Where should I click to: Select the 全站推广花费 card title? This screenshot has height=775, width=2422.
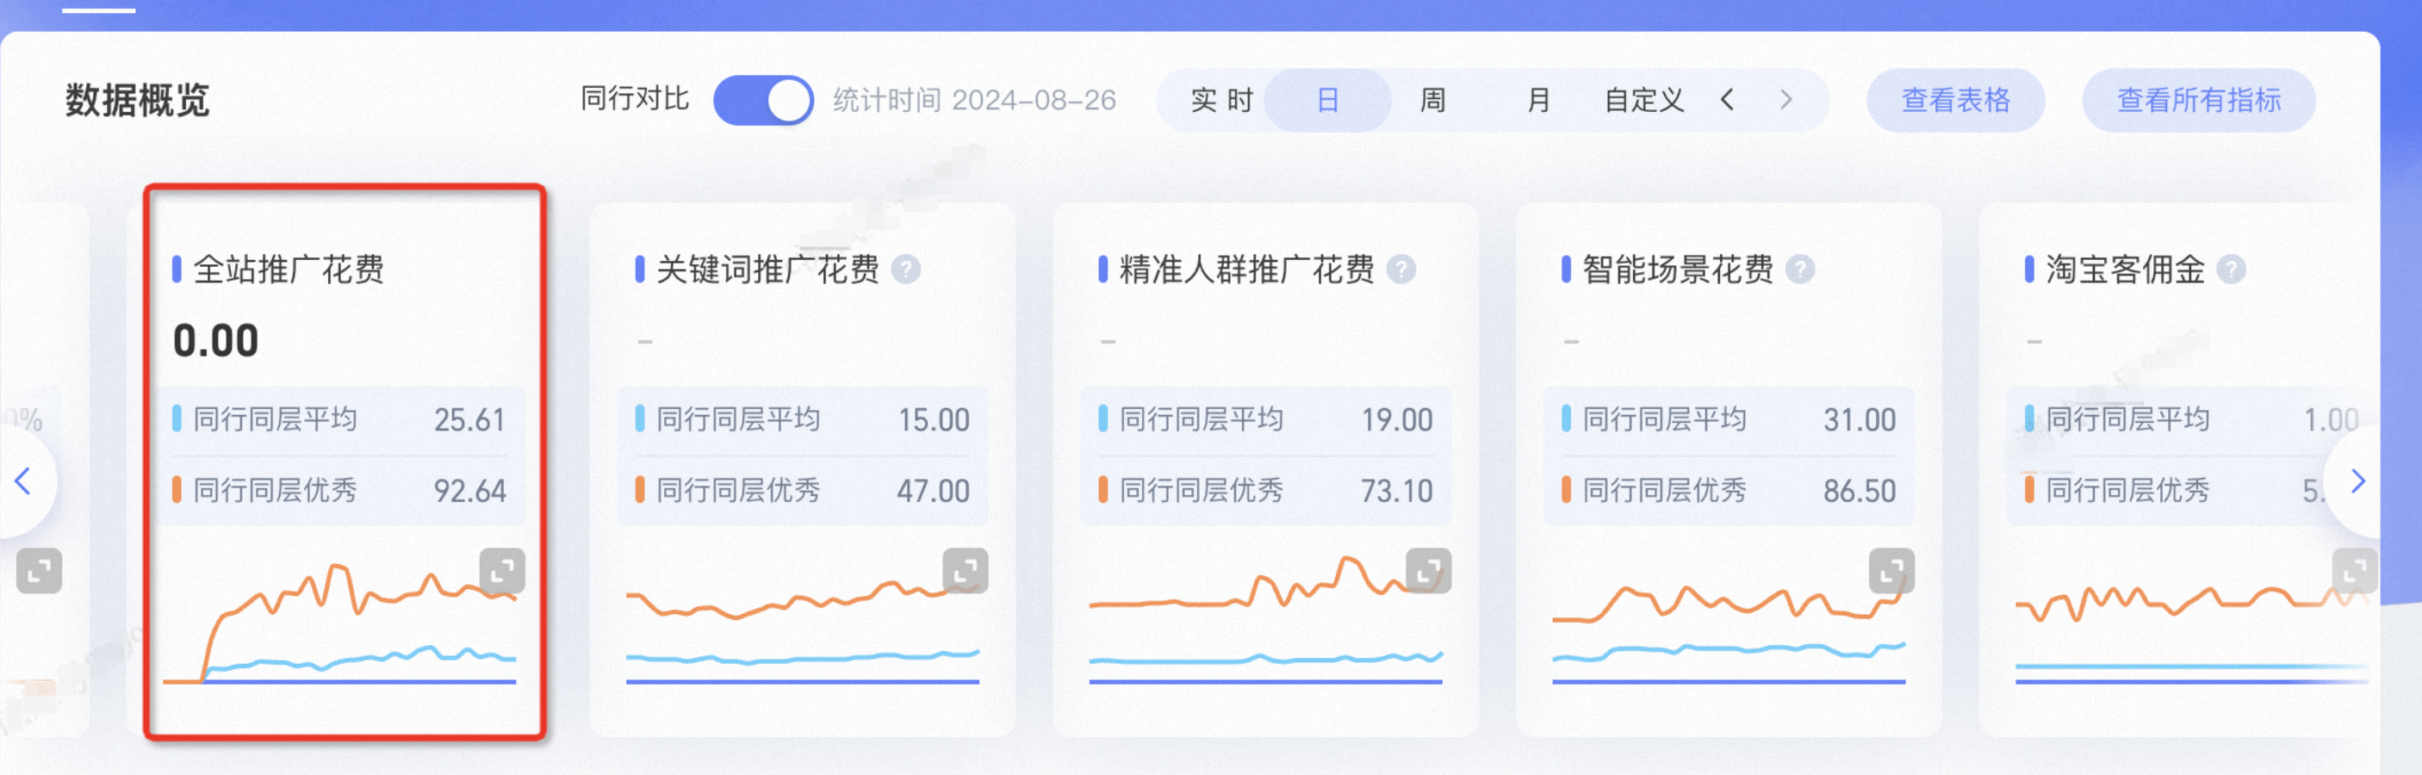(x=289, y=270)
